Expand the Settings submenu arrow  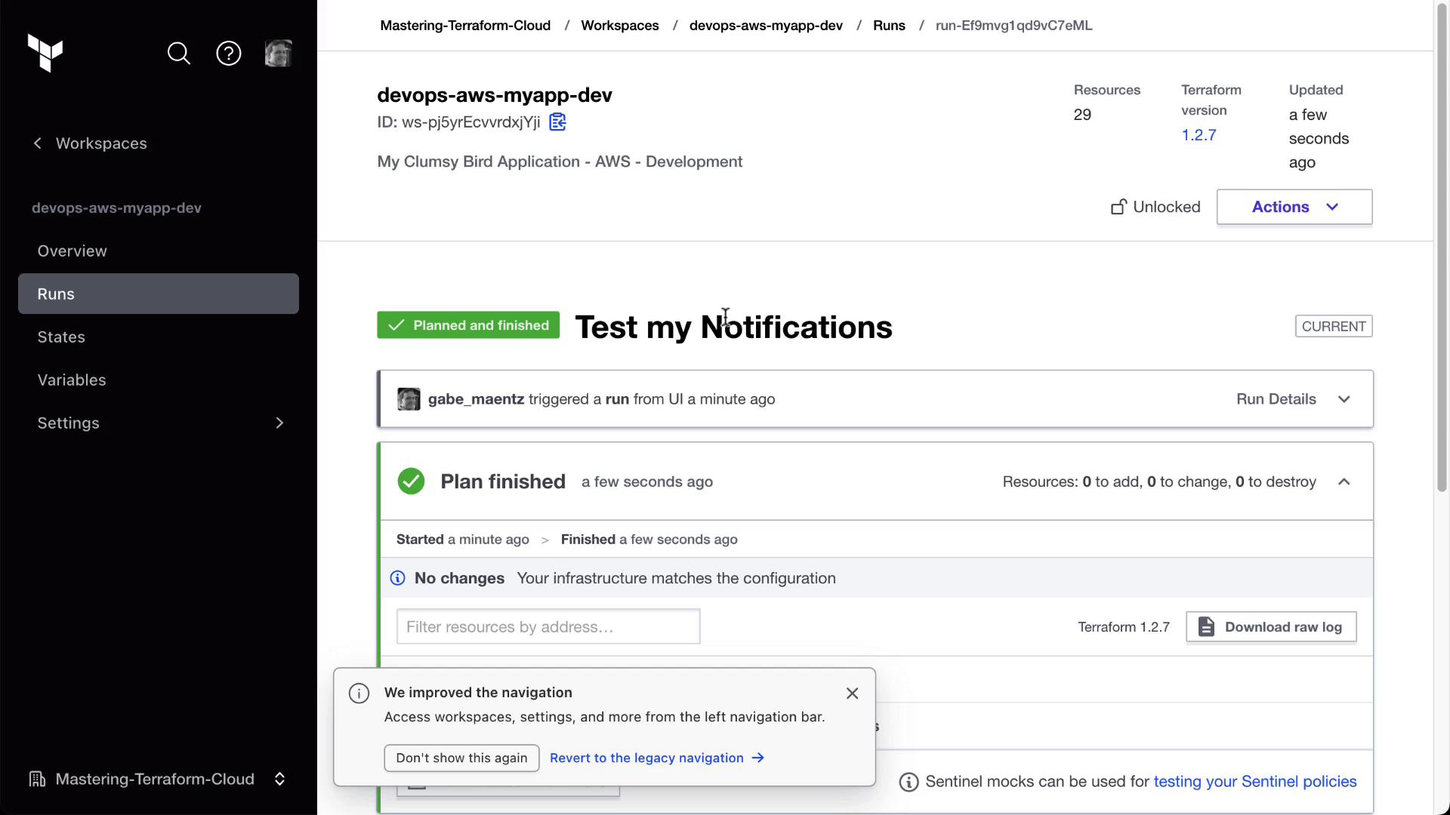coord(279,423)
